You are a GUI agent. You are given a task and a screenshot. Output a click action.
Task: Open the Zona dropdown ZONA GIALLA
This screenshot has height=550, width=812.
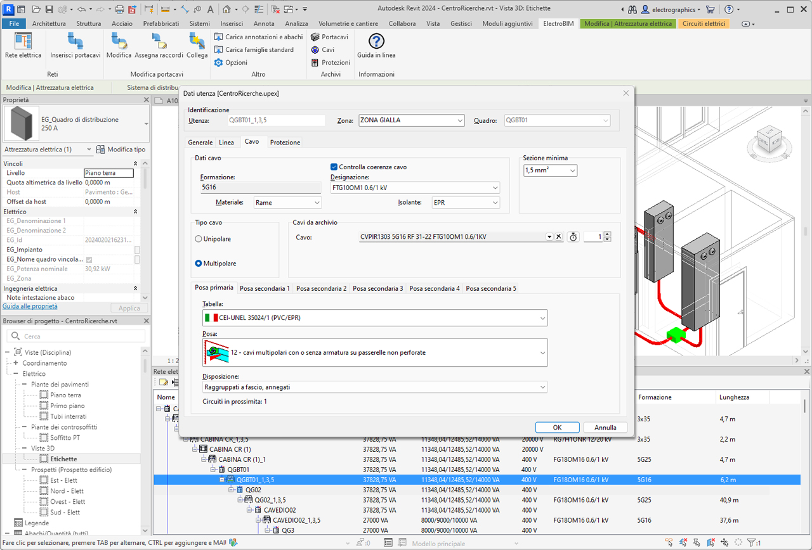(412, 120)
